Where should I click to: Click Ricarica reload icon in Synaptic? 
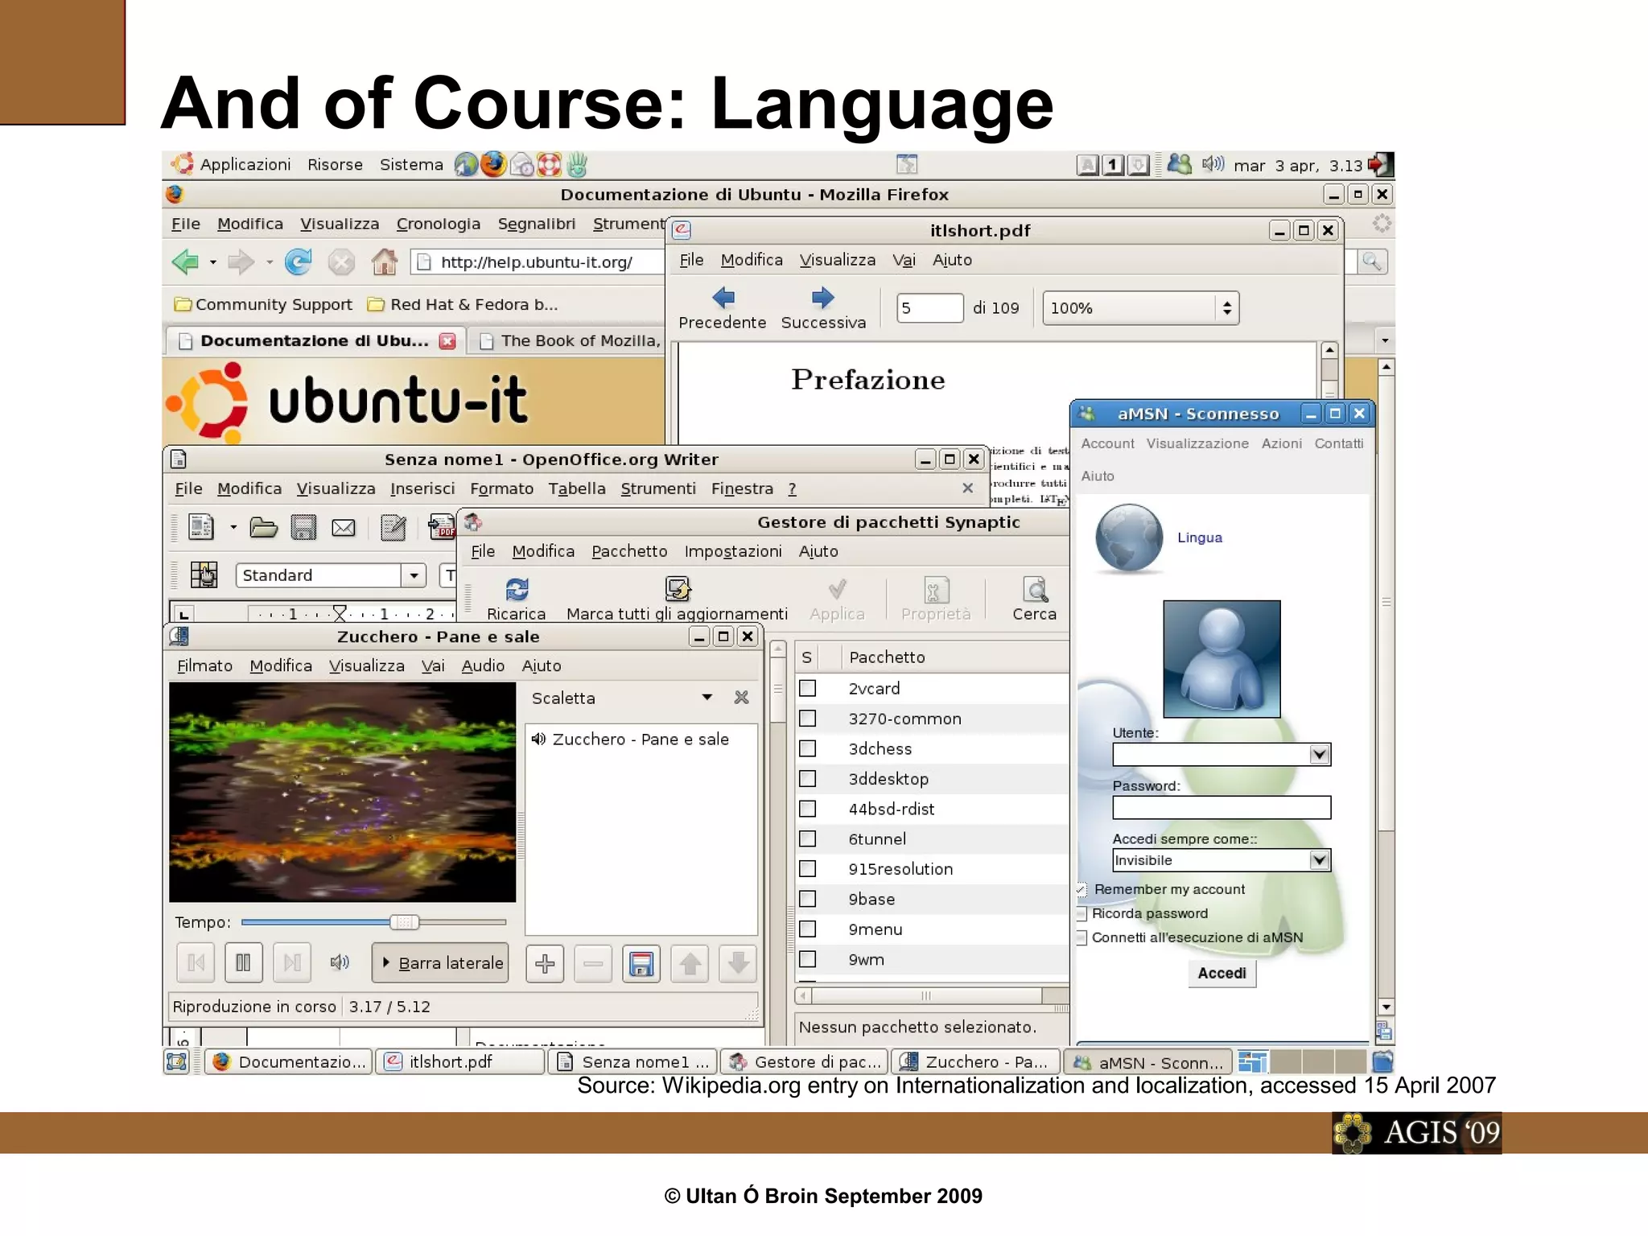[517, 590]
